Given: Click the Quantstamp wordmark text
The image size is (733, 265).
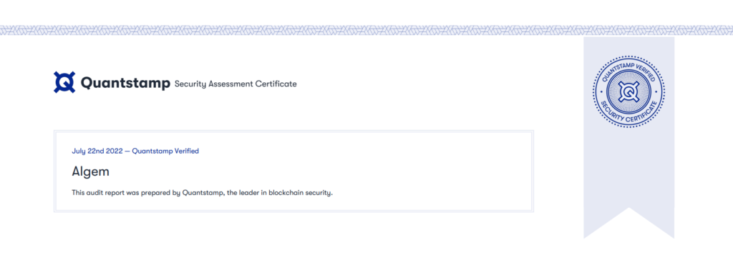Looking at the screenshot, I should [125, 84].
